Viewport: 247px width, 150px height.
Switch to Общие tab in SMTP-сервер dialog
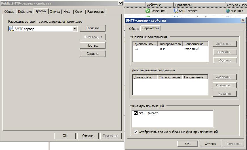pos(134,29)
